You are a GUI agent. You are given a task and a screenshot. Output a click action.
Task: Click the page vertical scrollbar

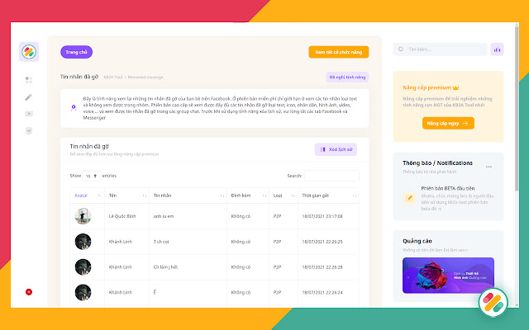[517, 108]
